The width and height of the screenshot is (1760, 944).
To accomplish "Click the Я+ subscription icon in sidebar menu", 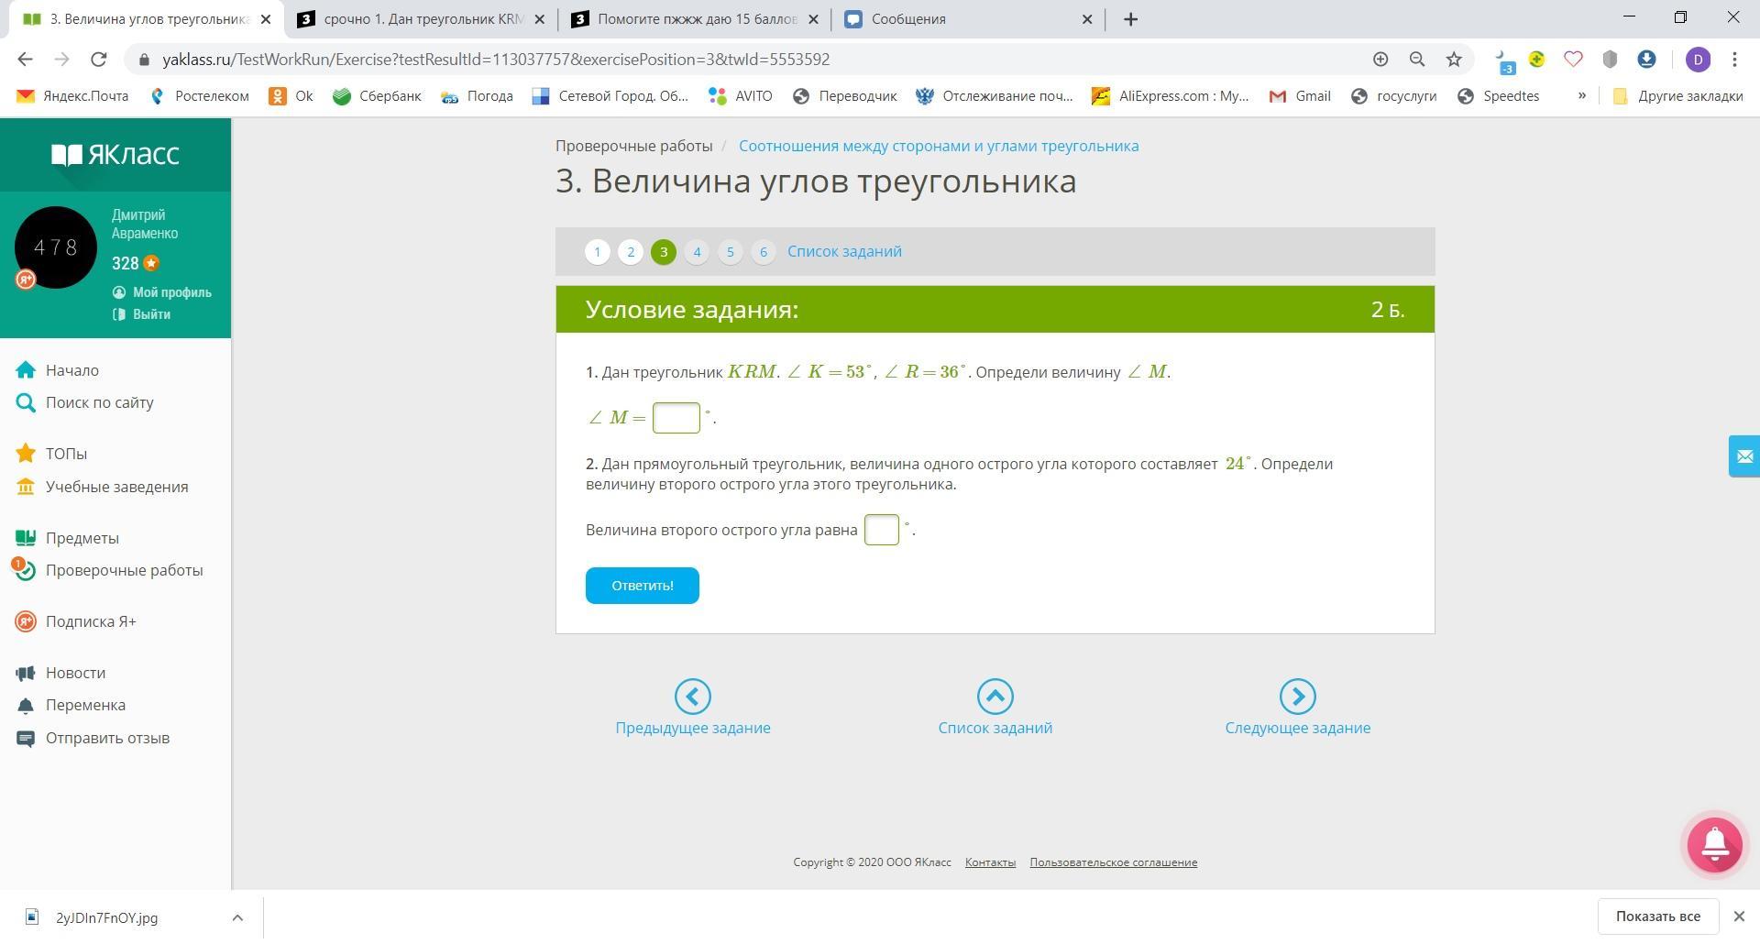I will 26,621.
